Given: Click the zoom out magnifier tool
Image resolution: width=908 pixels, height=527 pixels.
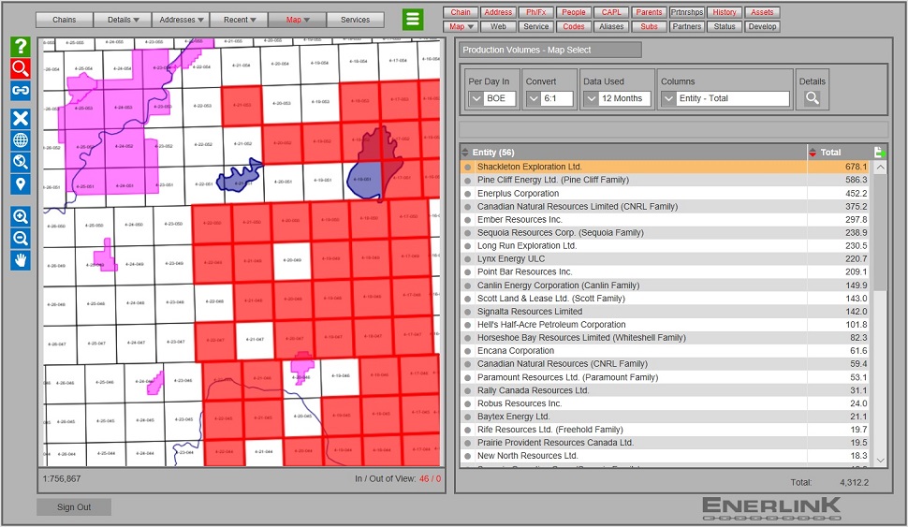Looking at the screenshot, I should [21, 239].
